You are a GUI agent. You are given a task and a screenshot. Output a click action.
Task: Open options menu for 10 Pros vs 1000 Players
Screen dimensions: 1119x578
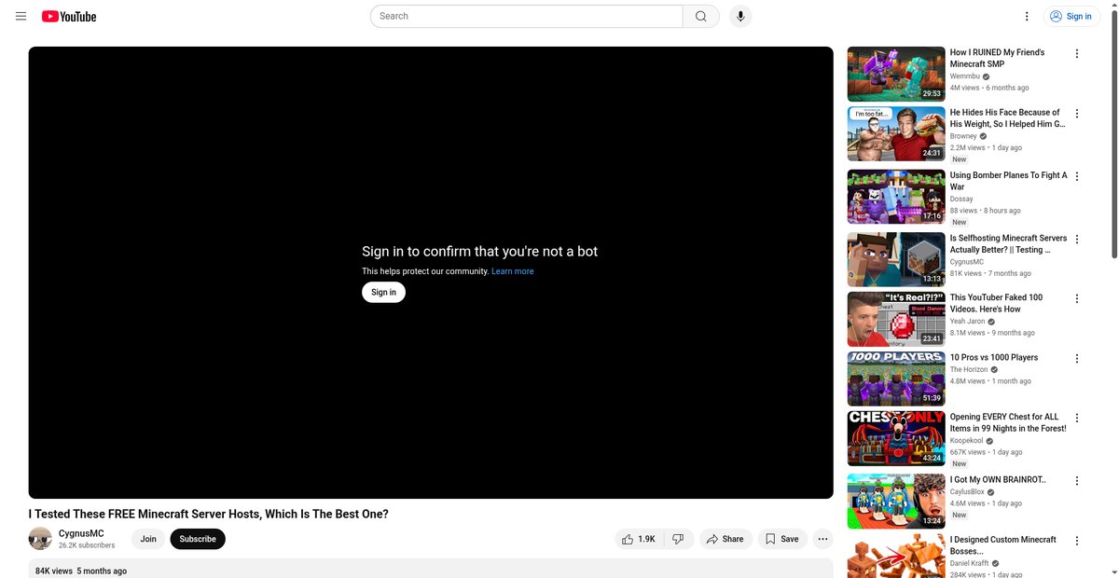[1077, 359]
